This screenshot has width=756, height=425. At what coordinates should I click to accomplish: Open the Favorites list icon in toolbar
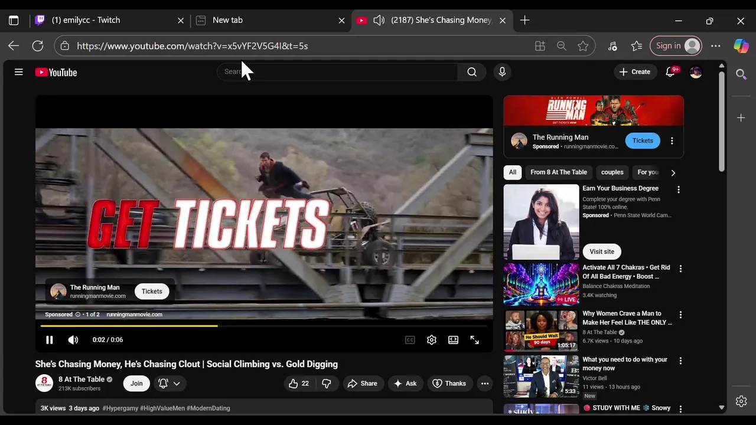(x=636, y=46)
